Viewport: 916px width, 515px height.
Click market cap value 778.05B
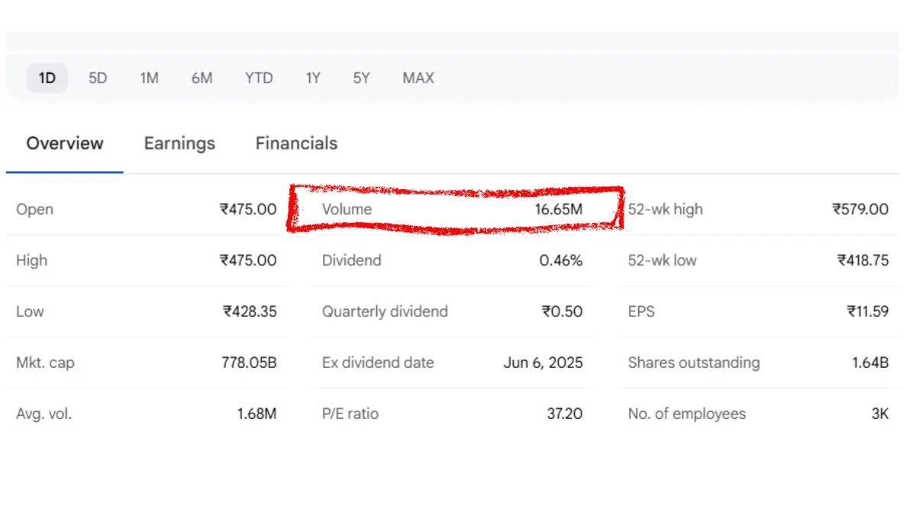(x=249, y=362)
